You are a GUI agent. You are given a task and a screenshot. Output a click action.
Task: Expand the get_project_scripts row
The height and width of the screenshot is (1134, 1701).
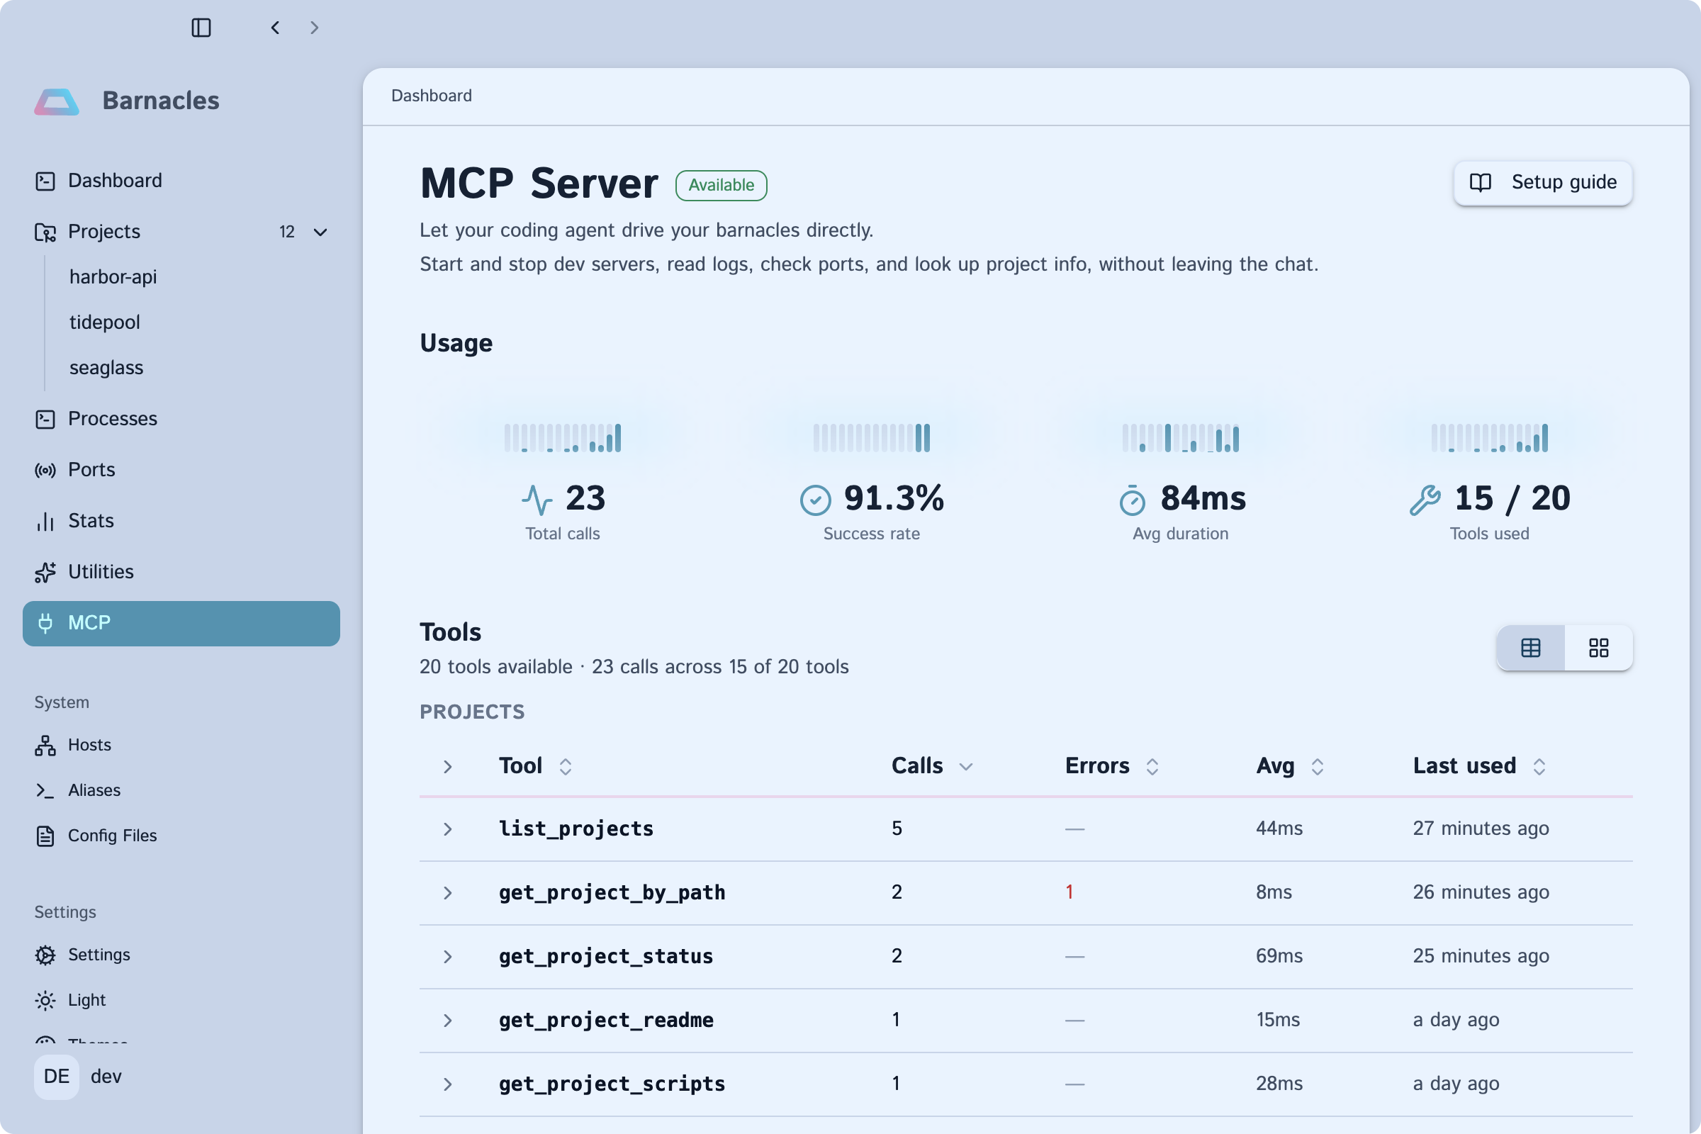coord(448,1084)
